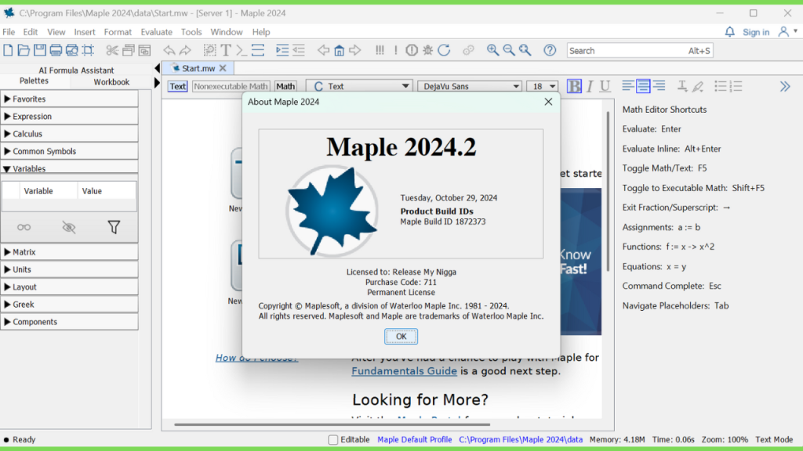This screenshot has height=451, width=803.
Task: Open the Insert menu
Action: point(85,31)
